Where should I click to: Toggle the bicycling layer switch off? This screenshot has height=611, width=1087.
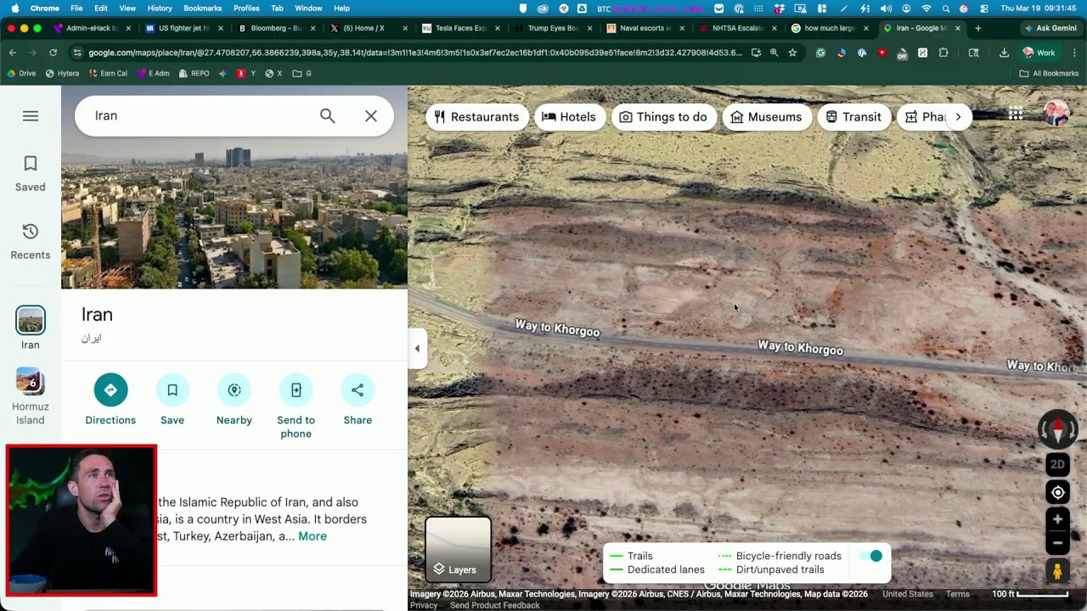coord(870,556)
